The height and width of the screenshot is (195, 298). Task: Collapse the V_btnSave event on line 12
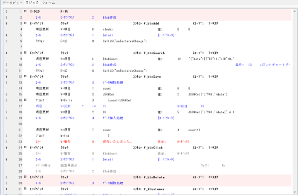click(25, 76)
